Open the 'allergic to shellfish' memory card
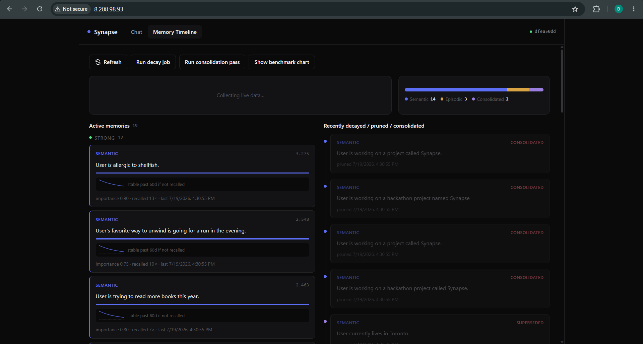 202,176
